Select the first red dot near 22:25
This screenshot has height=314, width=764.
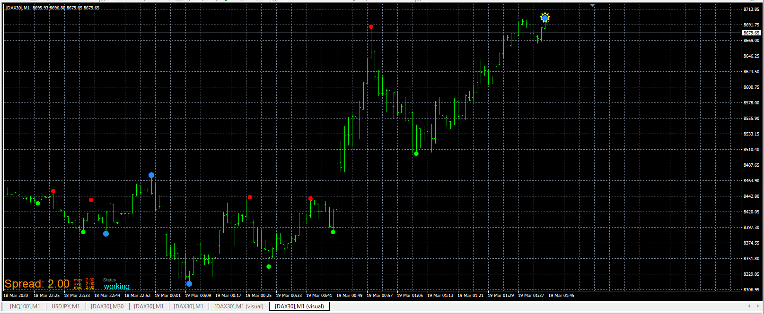click(x=53, y=191)
